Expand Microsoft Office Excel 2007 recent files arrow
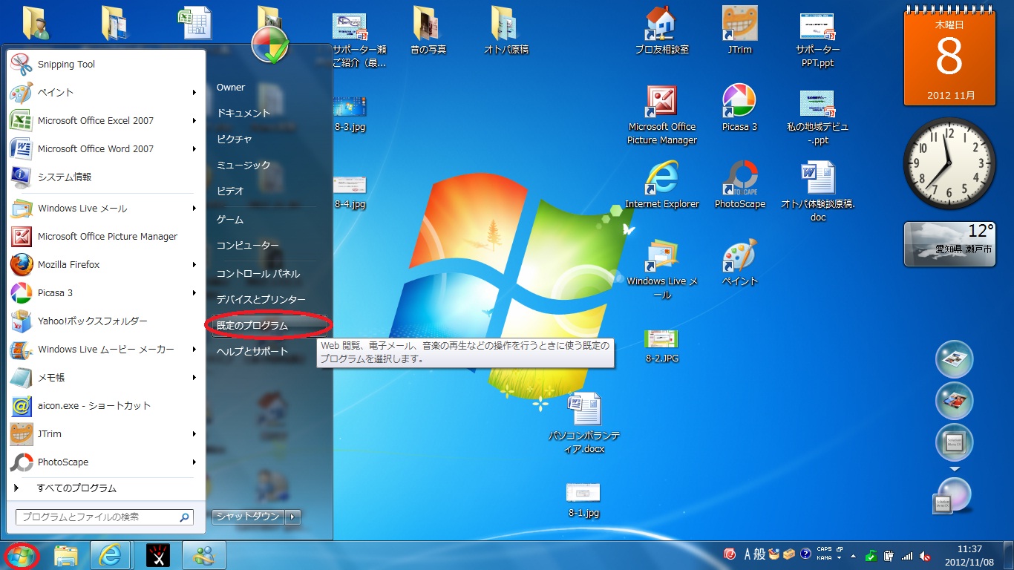The image size is (1014, 570). click(194, 121)
